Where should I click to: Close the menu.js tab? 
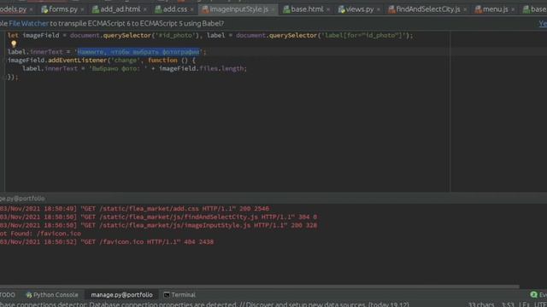pyautogui.click(x=513, y=9)
